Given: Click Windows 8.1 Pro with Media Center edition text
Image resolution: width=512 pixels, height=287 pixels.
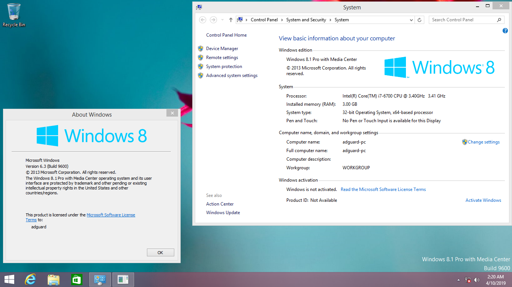Looking at the screenshot, I should point(322,59).
